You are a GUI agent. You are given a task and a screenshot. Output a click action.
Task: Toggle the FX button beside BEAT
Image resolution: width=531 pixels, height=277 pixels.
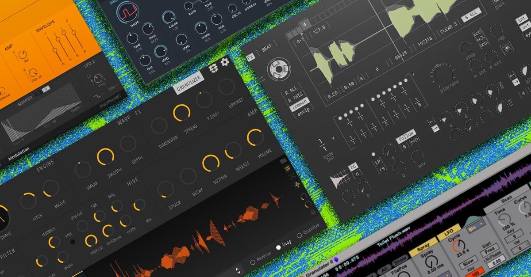[250, 57]
